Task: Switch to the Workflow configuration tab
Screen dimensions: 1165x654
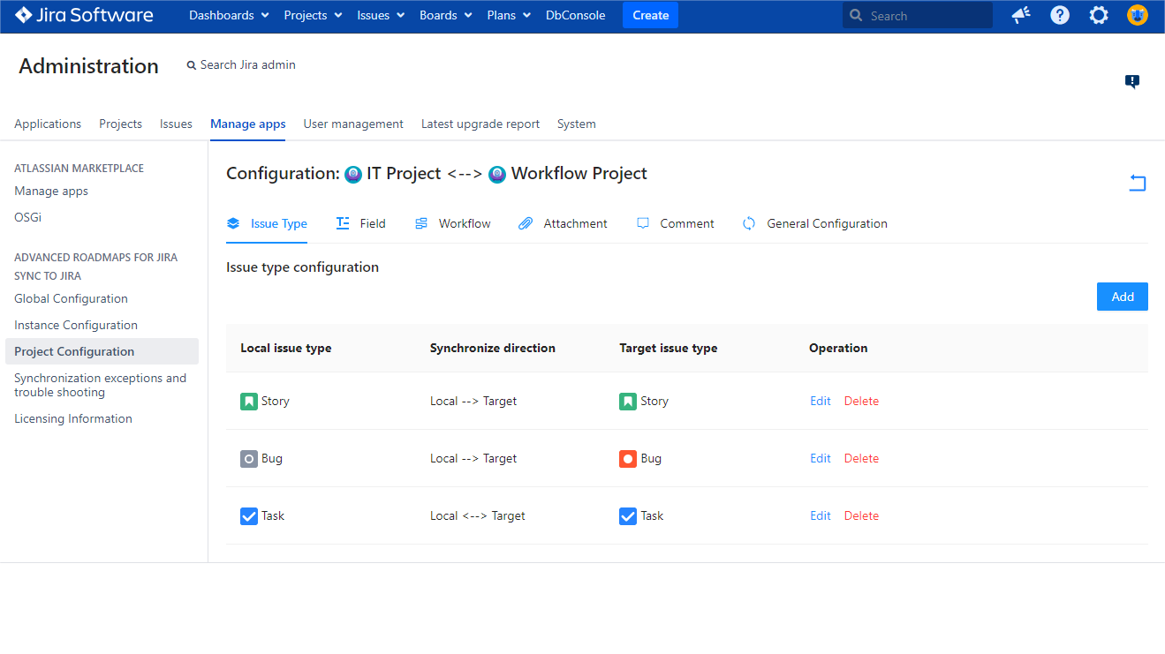Action: pos(452,223)
